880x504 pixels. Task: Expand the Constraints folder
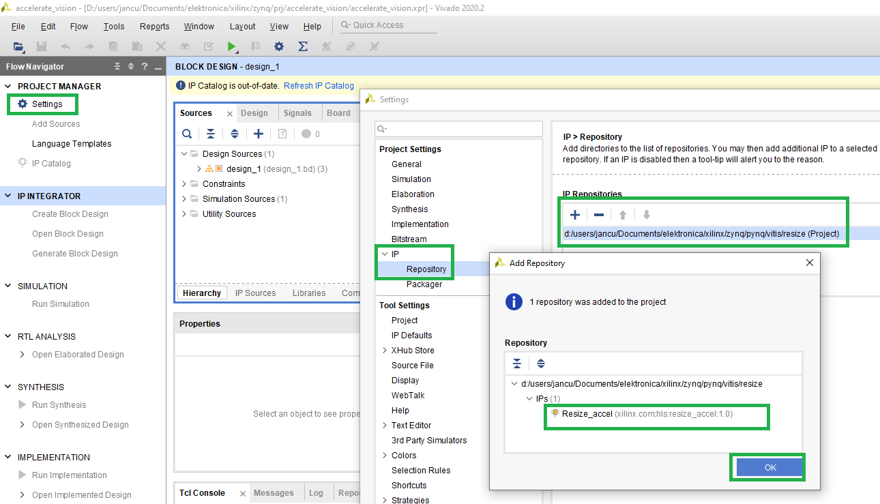tap(185, 184)
